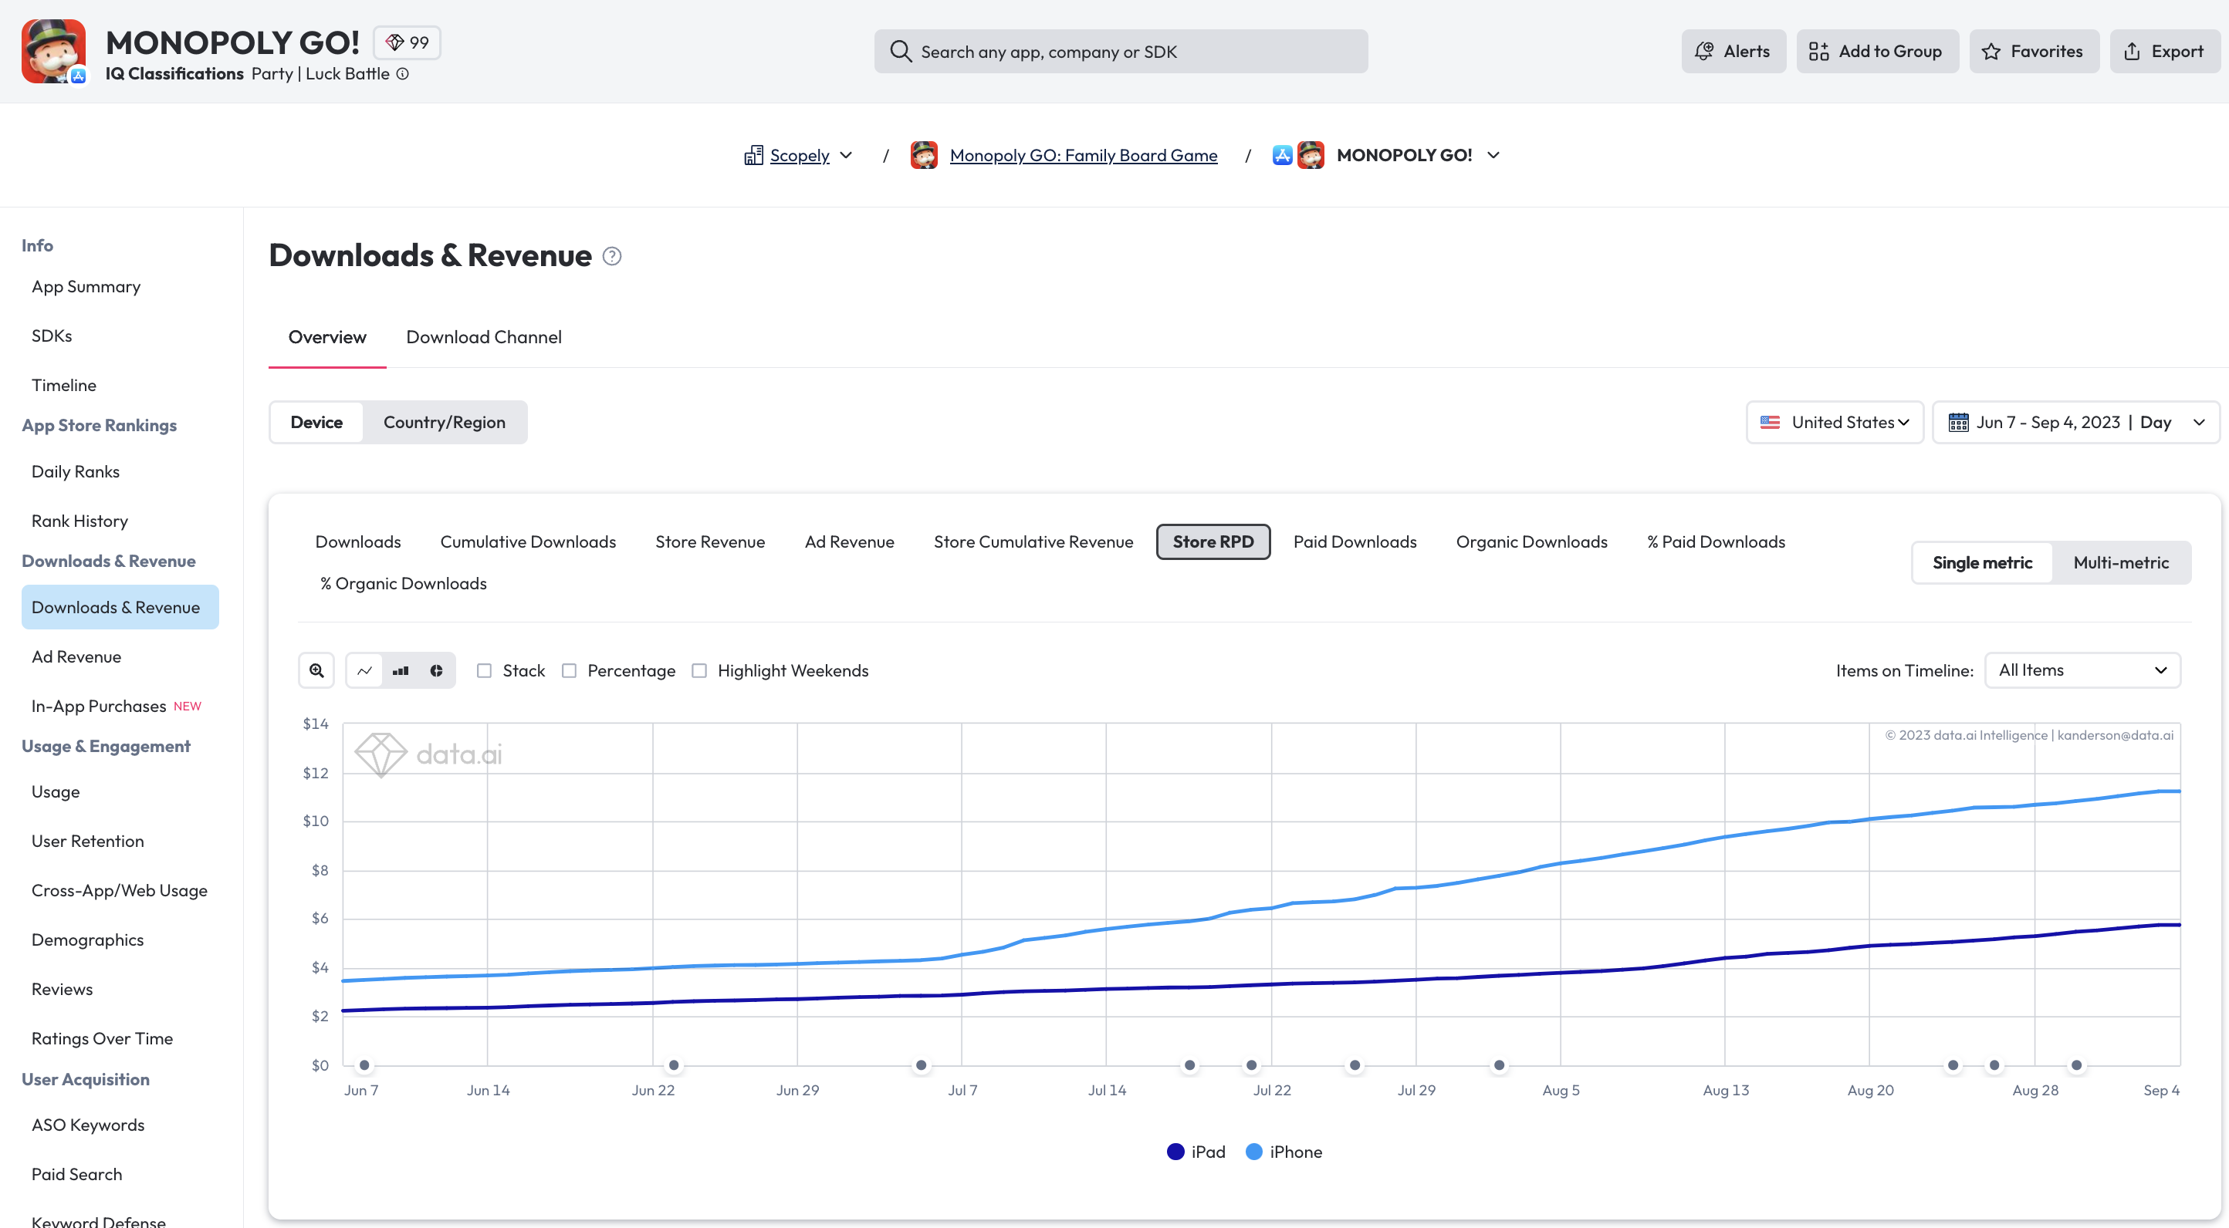The height and width of the screenshot is (1228, 2229).
Task: Select the Cumulative Downloads metric tab
Action: (x=528, y=541)
